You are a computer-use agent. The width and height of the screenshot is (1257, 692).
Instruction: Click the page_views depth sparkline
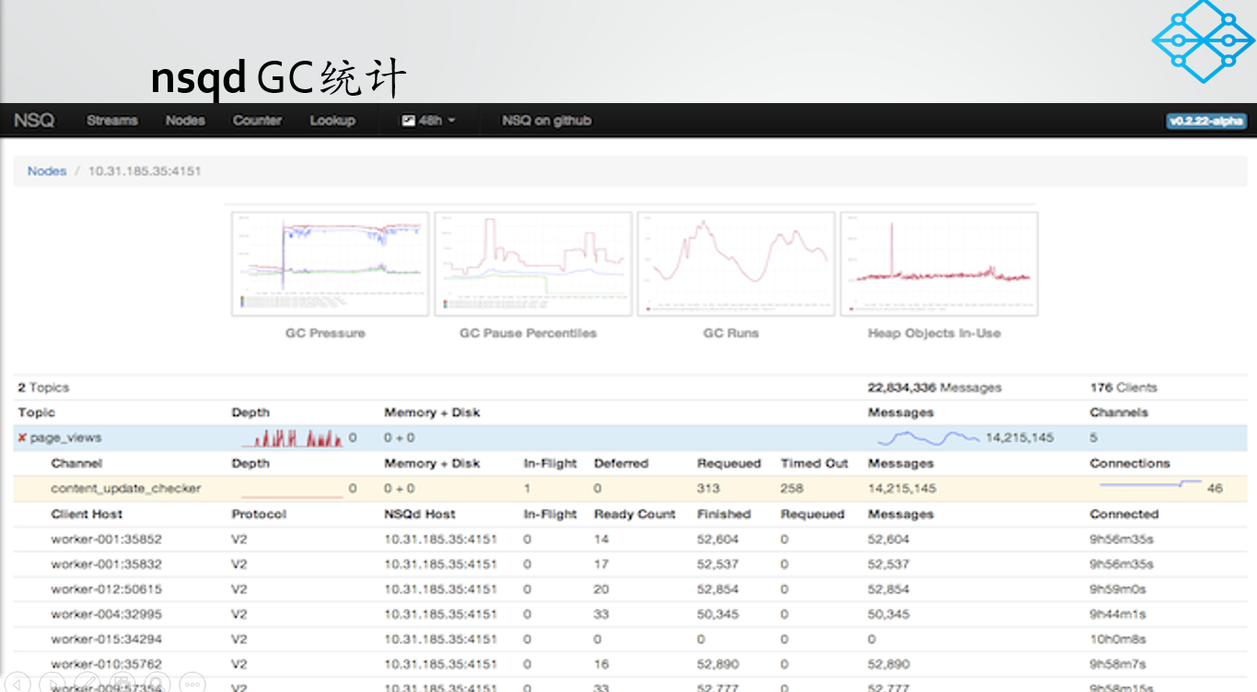pos(292,437)
